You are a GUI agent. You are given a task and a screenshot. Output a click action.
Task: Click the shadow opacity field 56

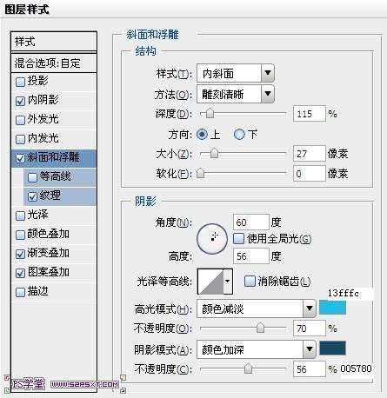(309, 369)
